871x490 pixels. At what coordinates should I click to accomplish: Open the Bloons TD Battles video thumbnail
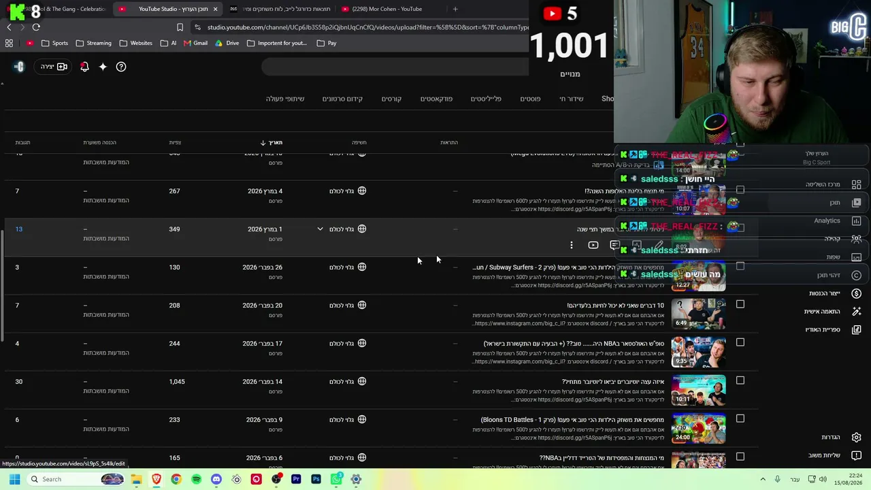(x=698, y=428)
